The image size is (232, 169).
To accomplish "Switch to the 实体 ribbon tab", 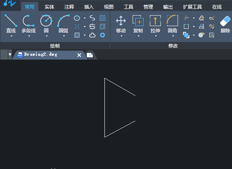I will [x=50, y=7].
